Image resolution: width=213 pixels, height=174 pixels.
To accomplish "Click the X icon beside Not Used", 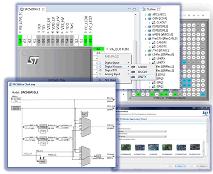I will 100,80.
